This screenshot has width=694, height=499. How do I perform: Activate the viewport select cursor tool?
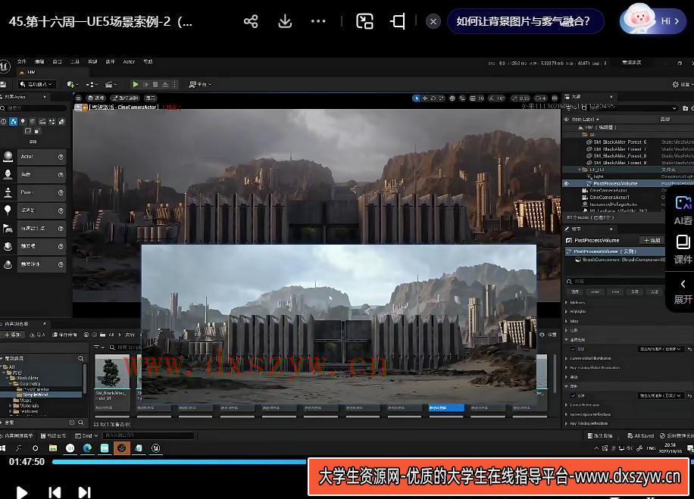pyautogui.click(x=416, y=98)
